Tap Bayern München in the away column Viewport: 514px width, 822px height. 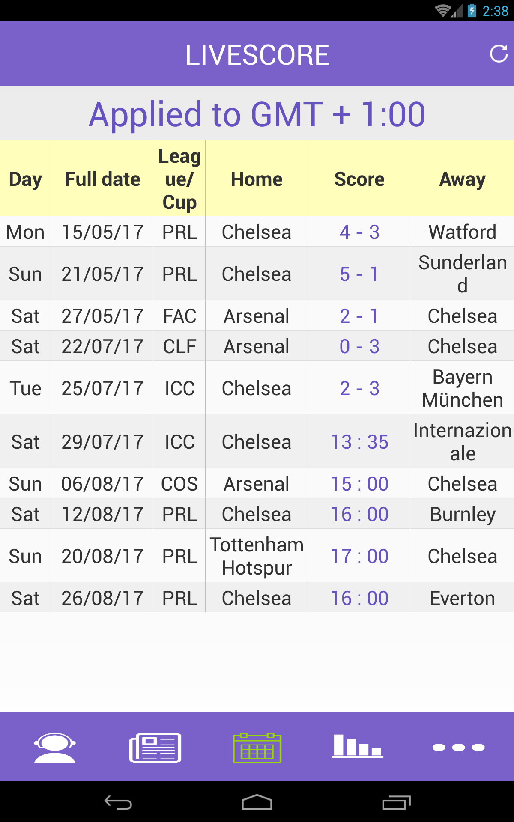point(463,388)
